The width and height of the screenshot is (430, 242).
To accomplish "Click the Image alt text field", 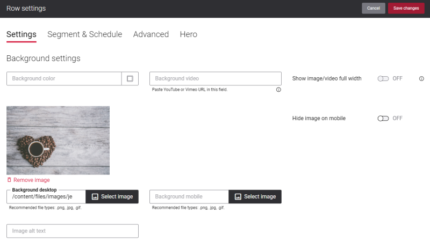I will coord(73,231).
